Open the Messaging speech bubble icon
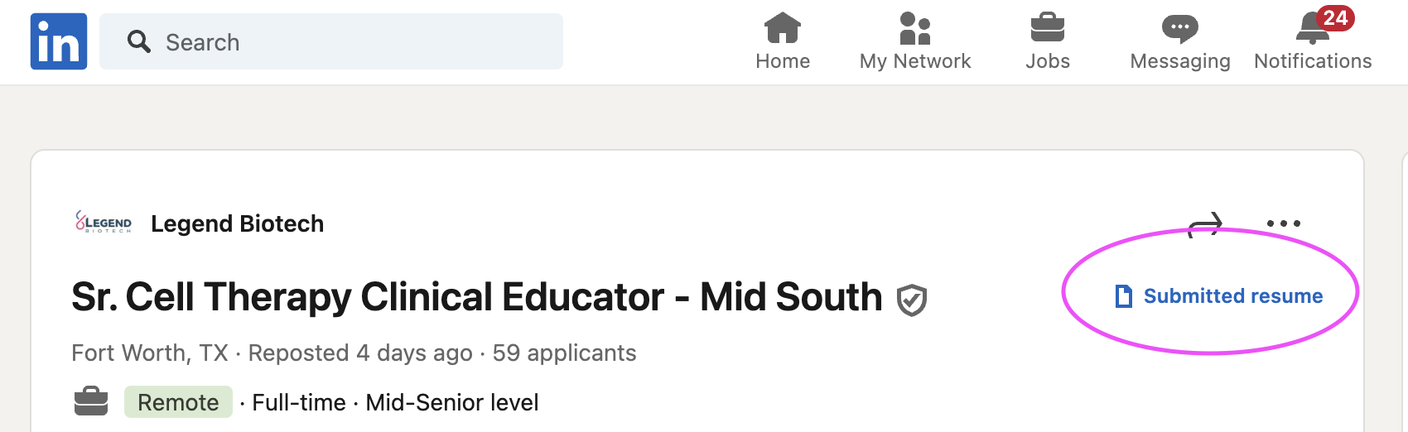 click(x=1180, y=28)
